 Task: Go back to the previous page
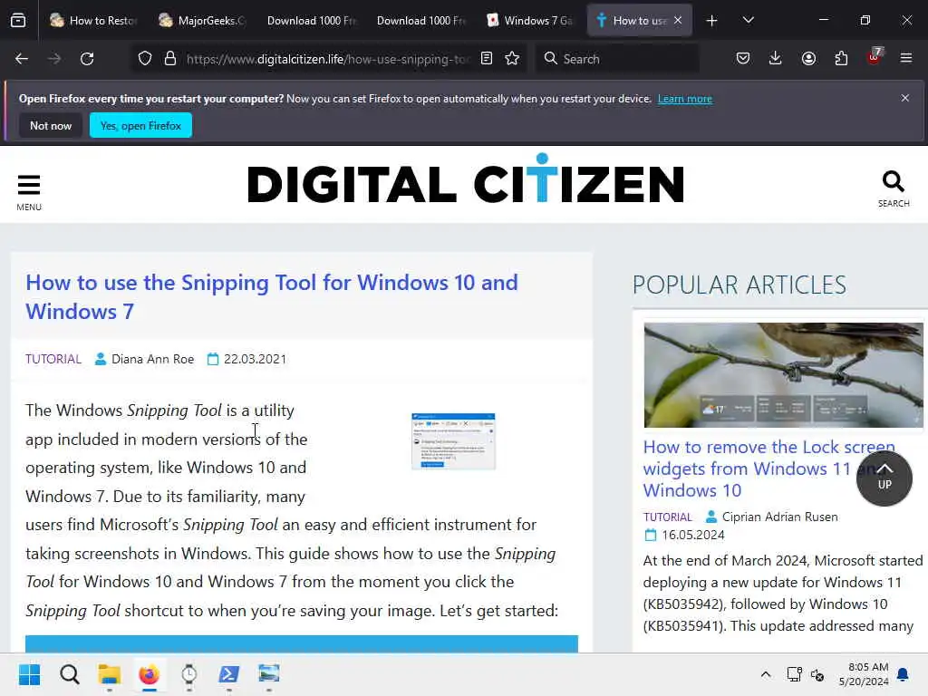pyautogui.click(x=22, y=59)
